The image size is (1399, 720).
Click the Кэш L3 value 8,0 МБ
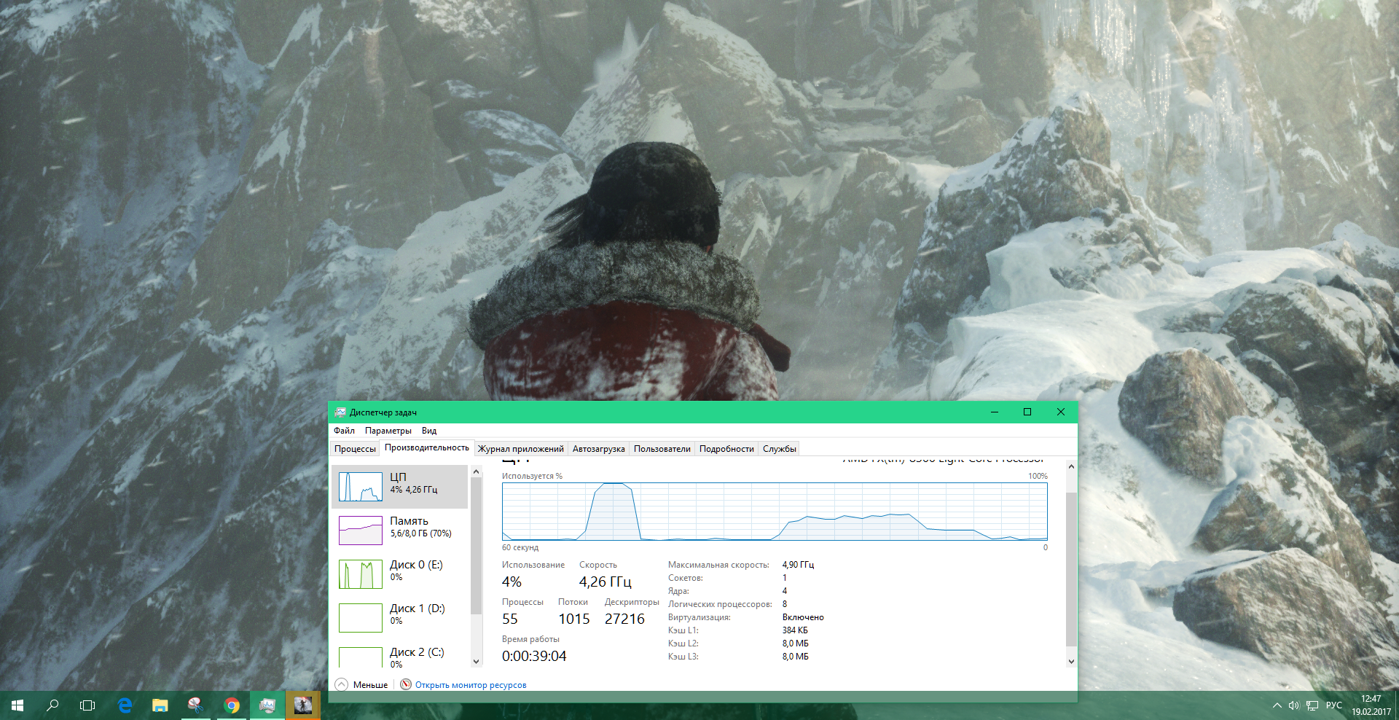(796, 657)
